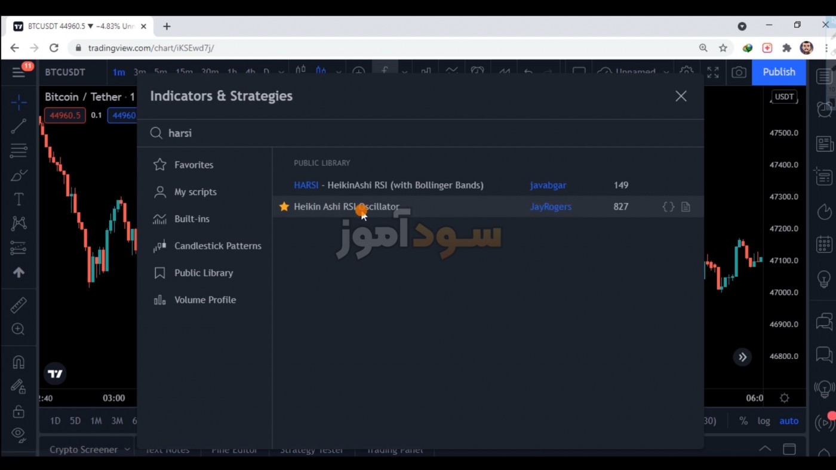Open author profile javabgar

pyautogui.click(x=548, y=185)
